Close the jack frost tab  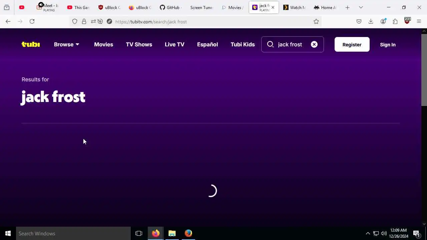click(x=273, y=7)
